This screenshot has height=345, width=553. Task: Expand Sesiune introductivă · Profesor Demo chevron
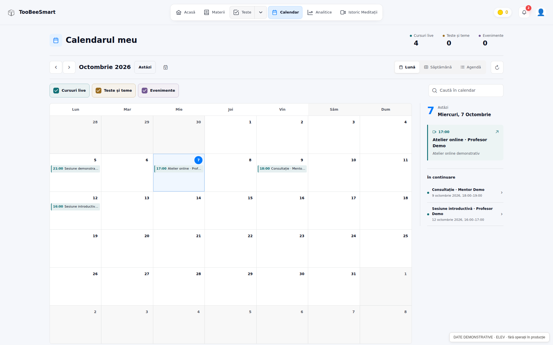(x=502, y=214)
